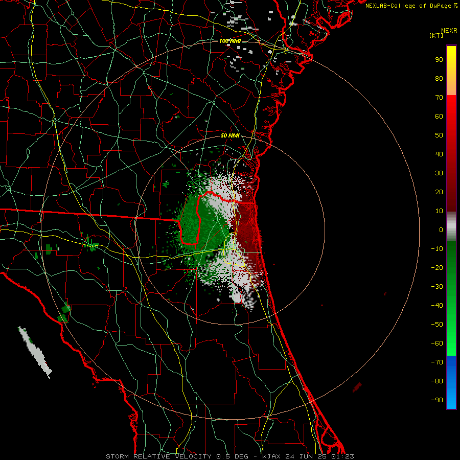Click the blue bottom segment of color bar
Screen dimensions: 460x460
click(451, 382)
